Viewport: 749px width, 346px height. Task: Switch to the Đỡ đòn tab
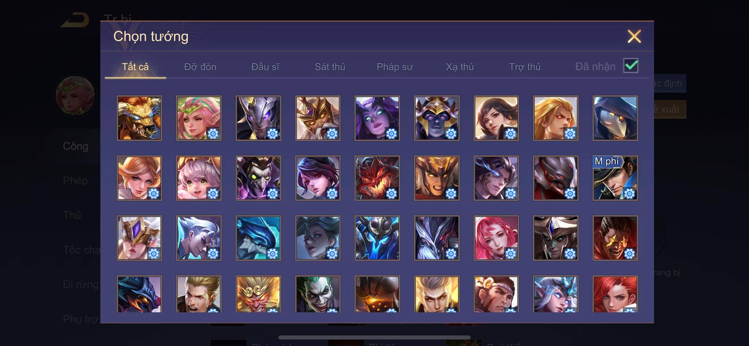(200, 67)
